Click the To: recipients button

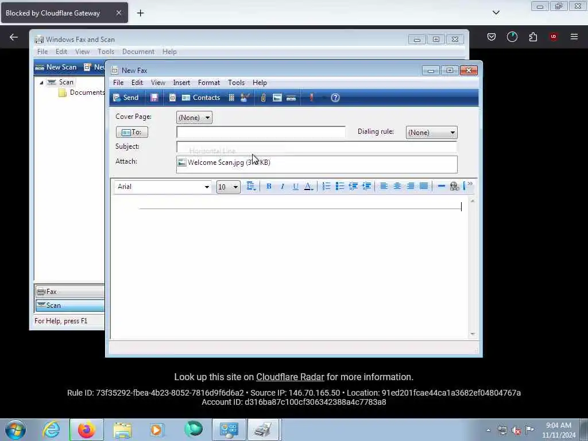[132, 132]
